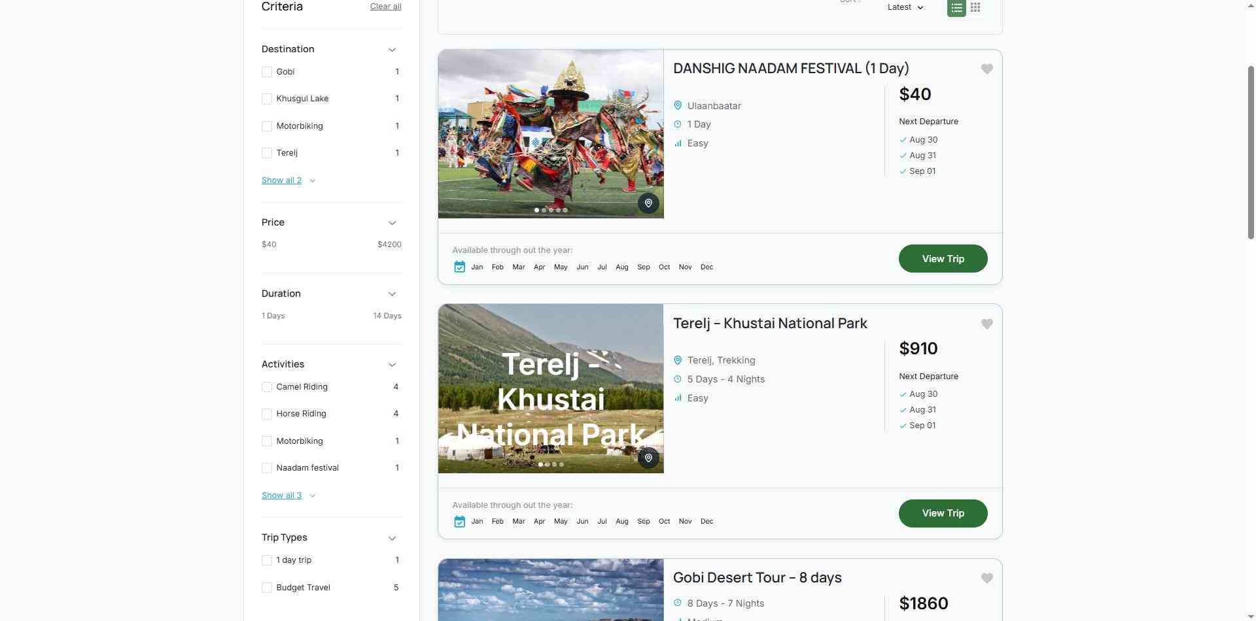Click minimum duration value 1 Days
Image resolution: width=1256 pixels, height=621 pixels.
(273, 316)
